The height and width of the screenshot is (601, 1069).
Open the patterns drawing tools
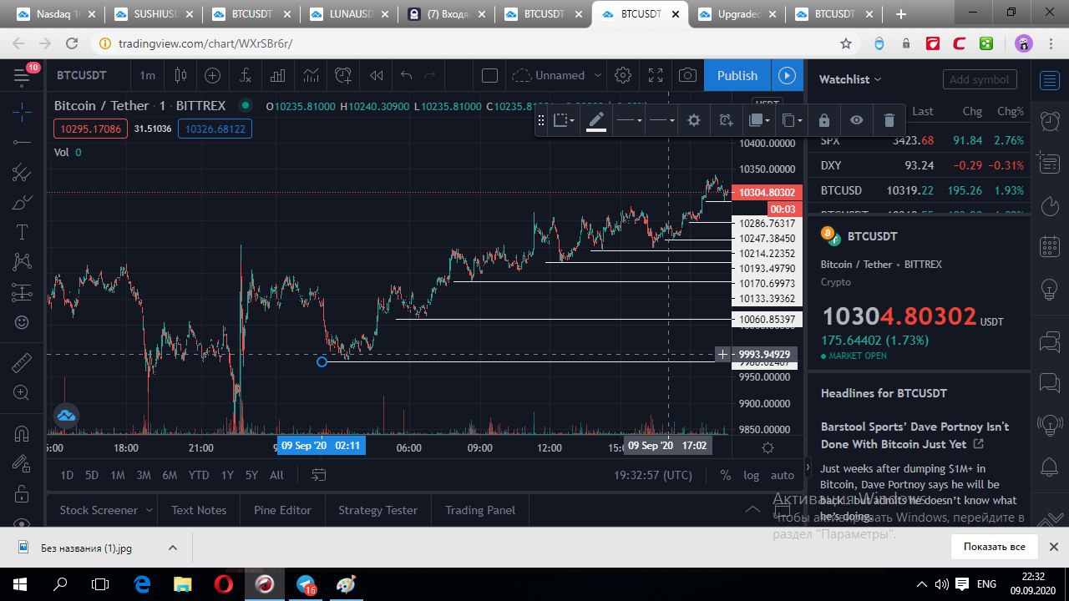coord(23,263)
